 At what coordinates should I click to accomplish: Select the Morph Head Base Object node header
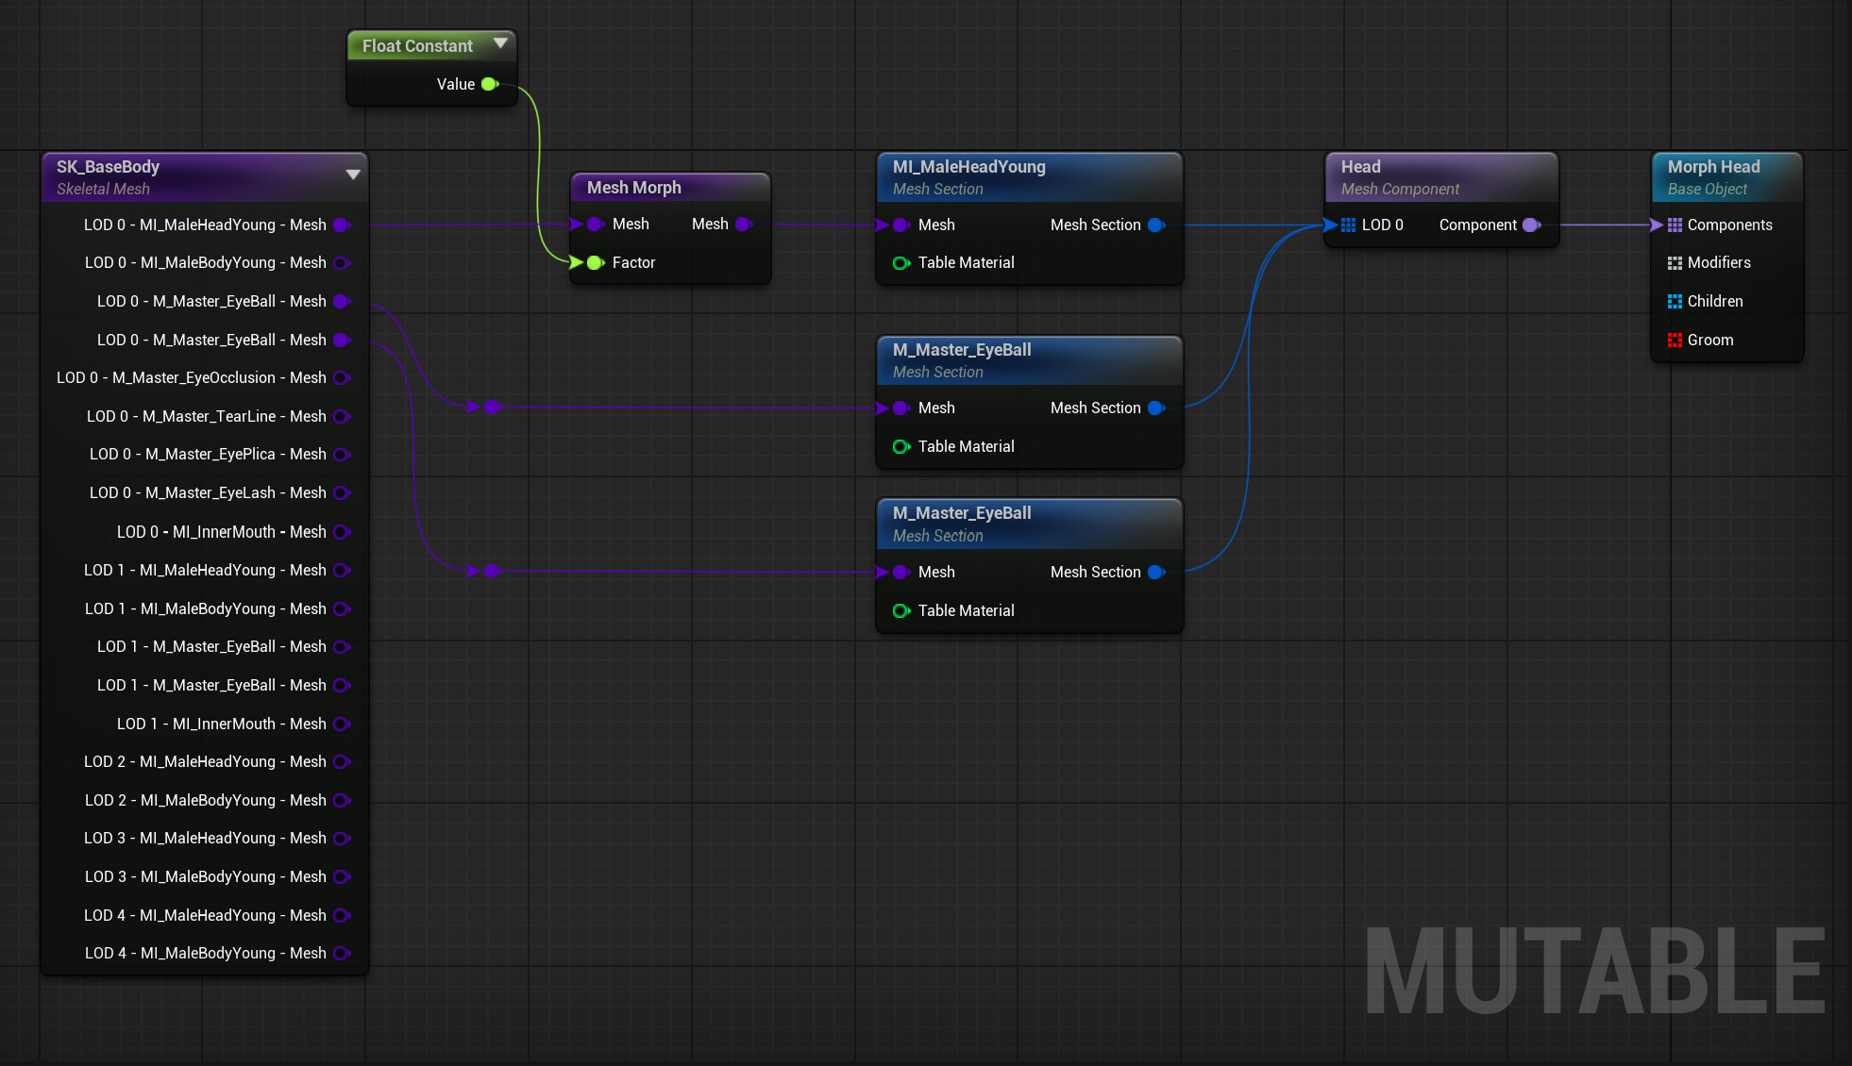[1726, 177]
